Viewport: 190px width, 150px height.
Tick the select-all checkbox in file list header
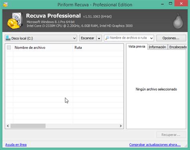point(9,47)
